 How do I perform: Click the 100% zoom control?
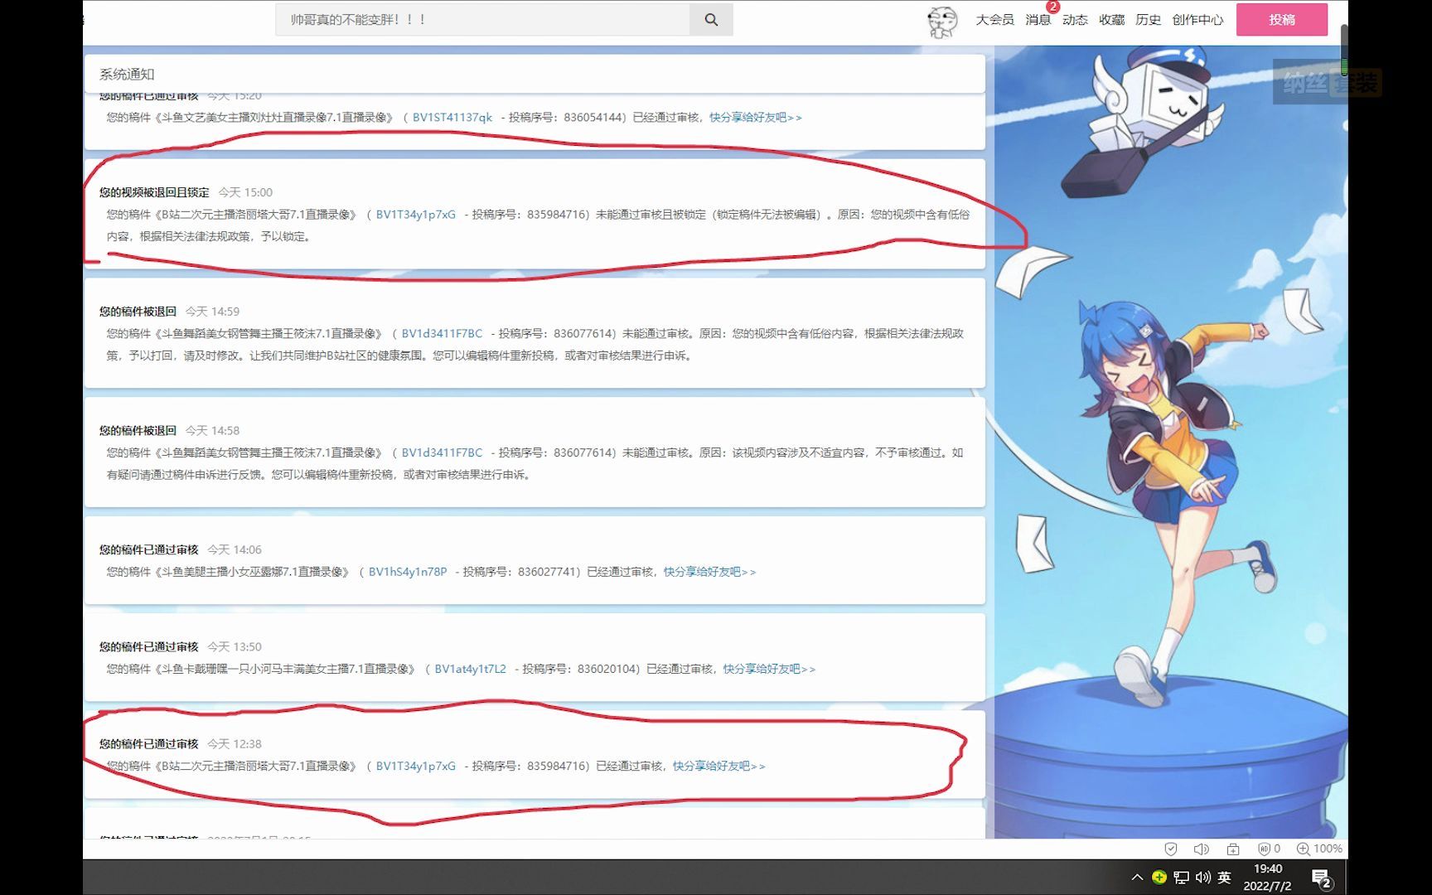point(1319,849)
